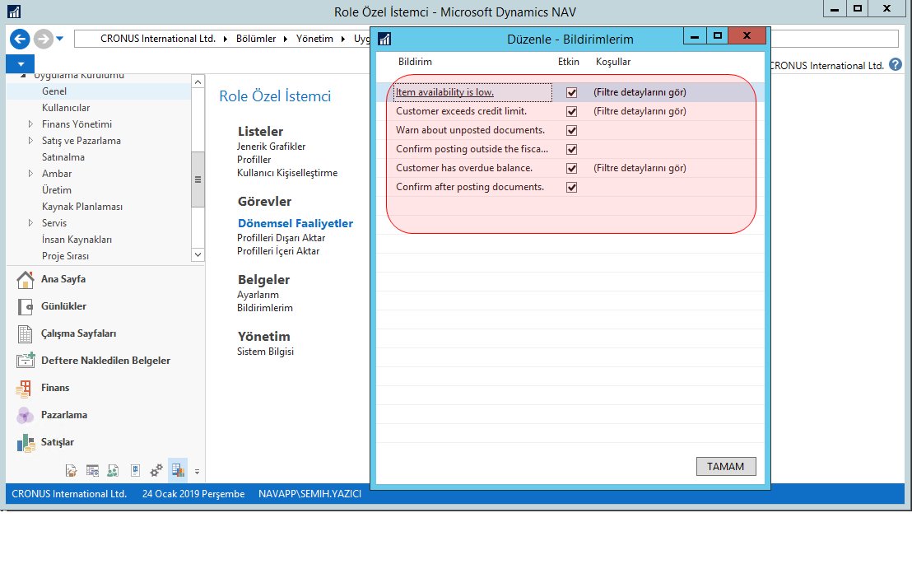Click the main window Dynamics NAV icon

coord(14,11)
